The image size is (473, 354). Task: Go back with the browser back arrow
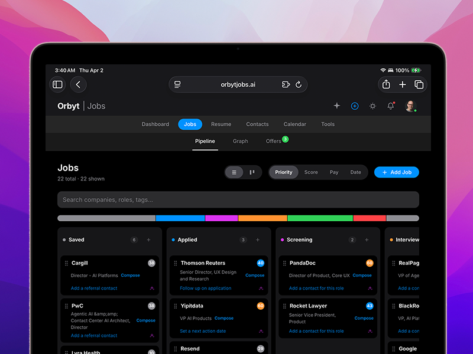coord(78,84)
